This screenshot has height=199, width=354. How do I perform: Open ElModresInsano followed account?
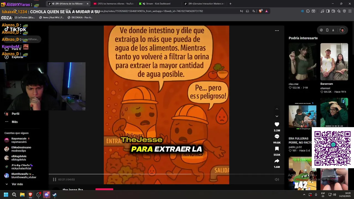click(21, 149)
